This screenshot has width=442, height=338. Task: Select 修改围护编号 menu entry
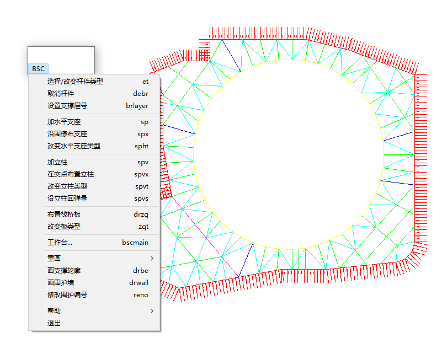[x=67, y=295]
